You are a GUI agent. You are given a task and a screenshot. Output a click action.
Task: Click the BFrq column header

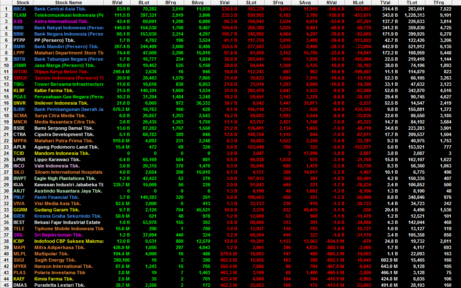click(170, 3)
